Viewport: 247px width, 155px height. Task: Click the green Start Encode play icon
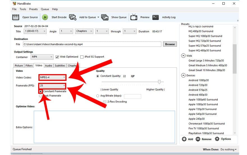click(x=45, y=17)
